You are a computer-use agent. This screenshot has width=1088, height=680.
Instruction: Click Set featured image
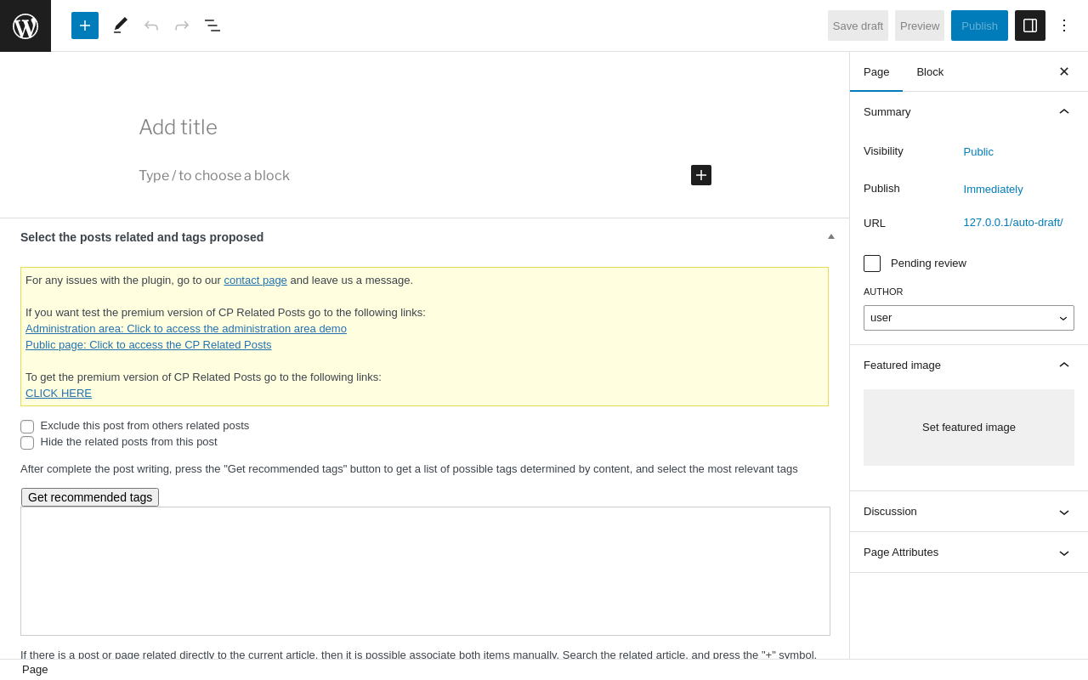click(x=969, y=428)
